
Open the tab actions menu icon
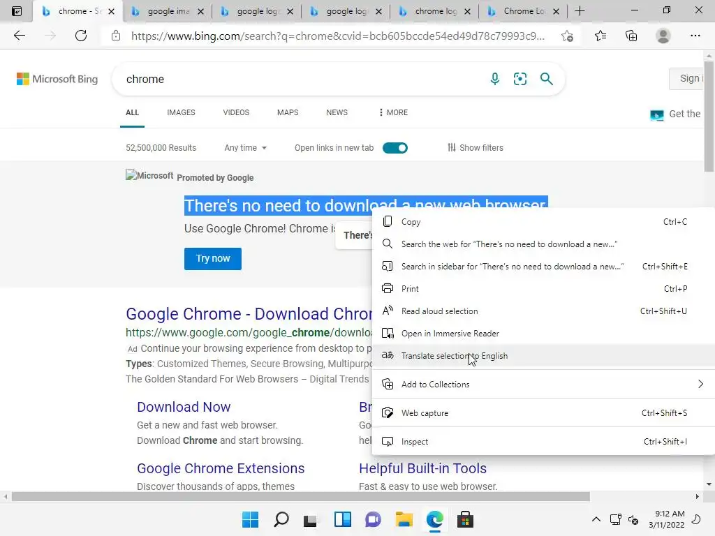[x=17, y=11]
